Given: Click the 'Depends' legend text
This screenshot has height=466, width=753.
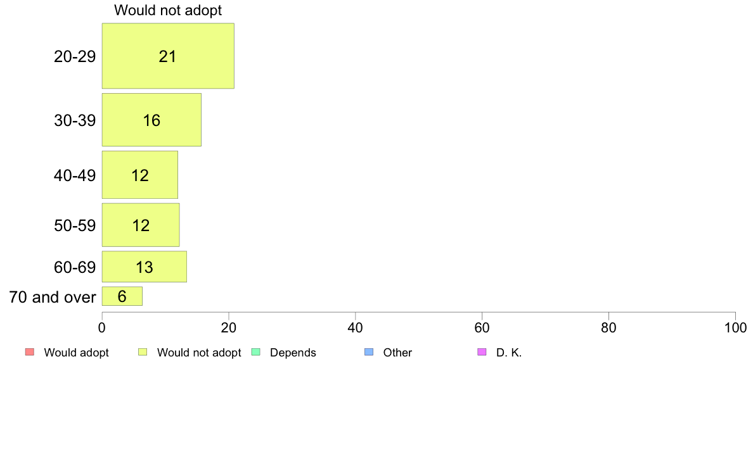Looking at the screenshot, I should pyautogui.click(x=293, y=353).
